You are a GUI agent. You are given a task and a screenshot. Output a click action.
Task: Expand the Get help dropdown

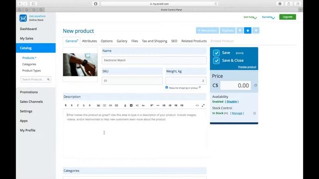pyautogui.click(x=250, y=17)
